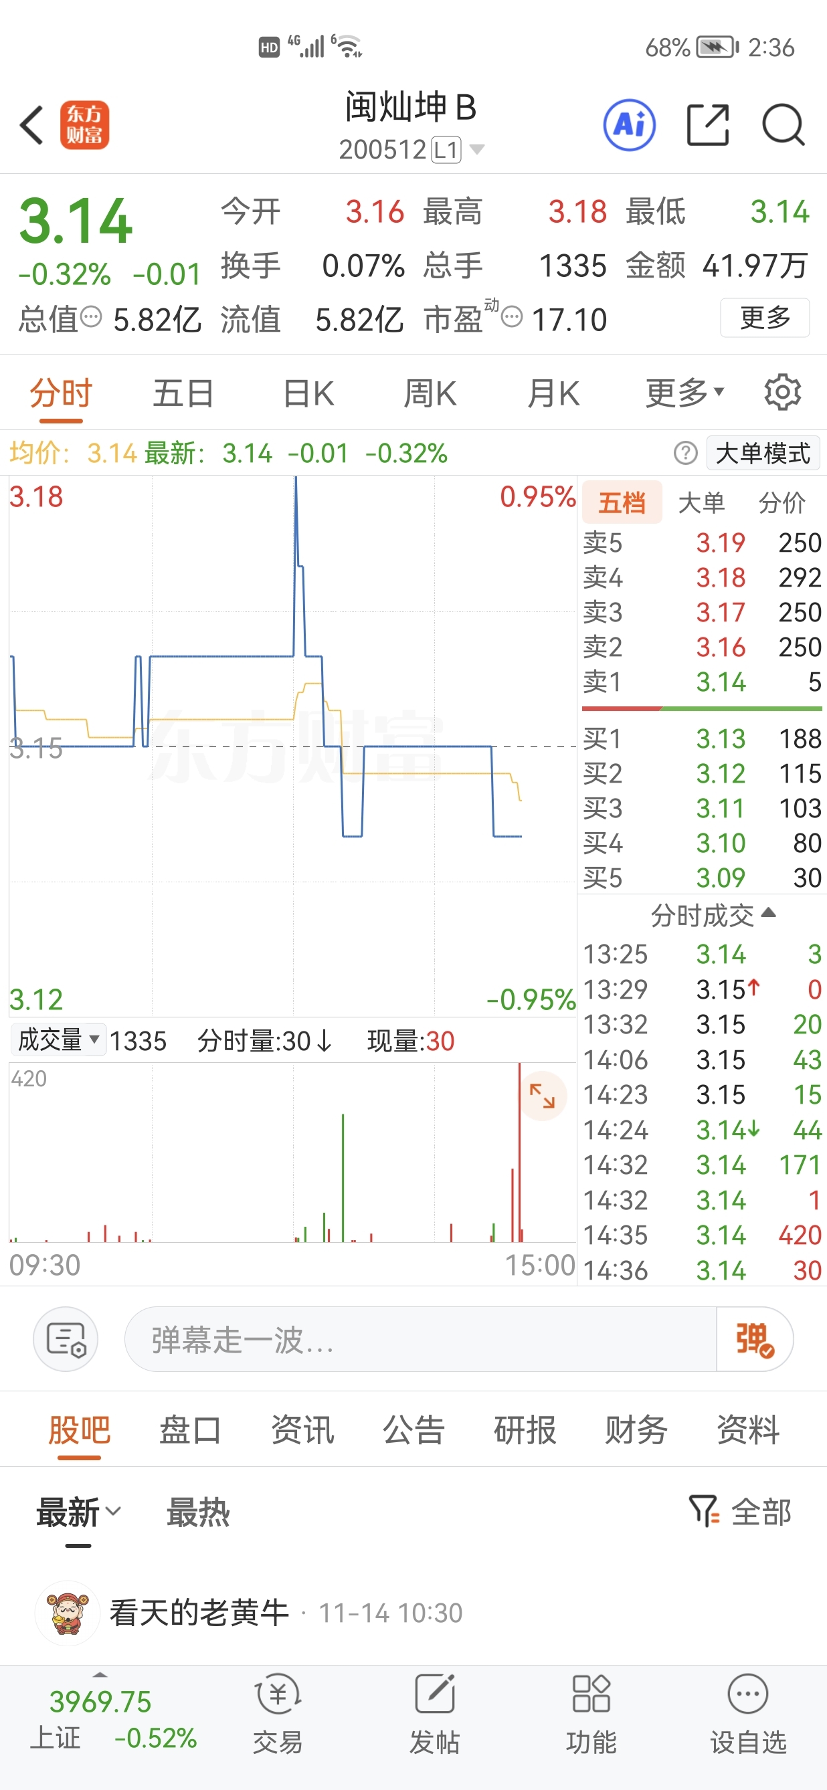Select the 公告 tab
This screenshot has height=1790, width=827.
tap(413, 1430)
